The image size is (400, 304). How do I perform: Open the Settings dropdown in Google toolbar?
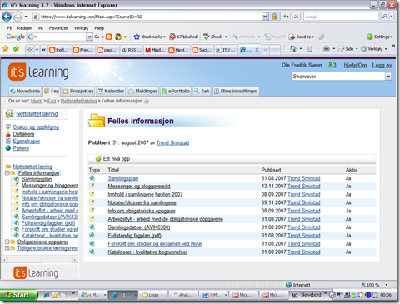pyautogui.click(x=392, y=37)
